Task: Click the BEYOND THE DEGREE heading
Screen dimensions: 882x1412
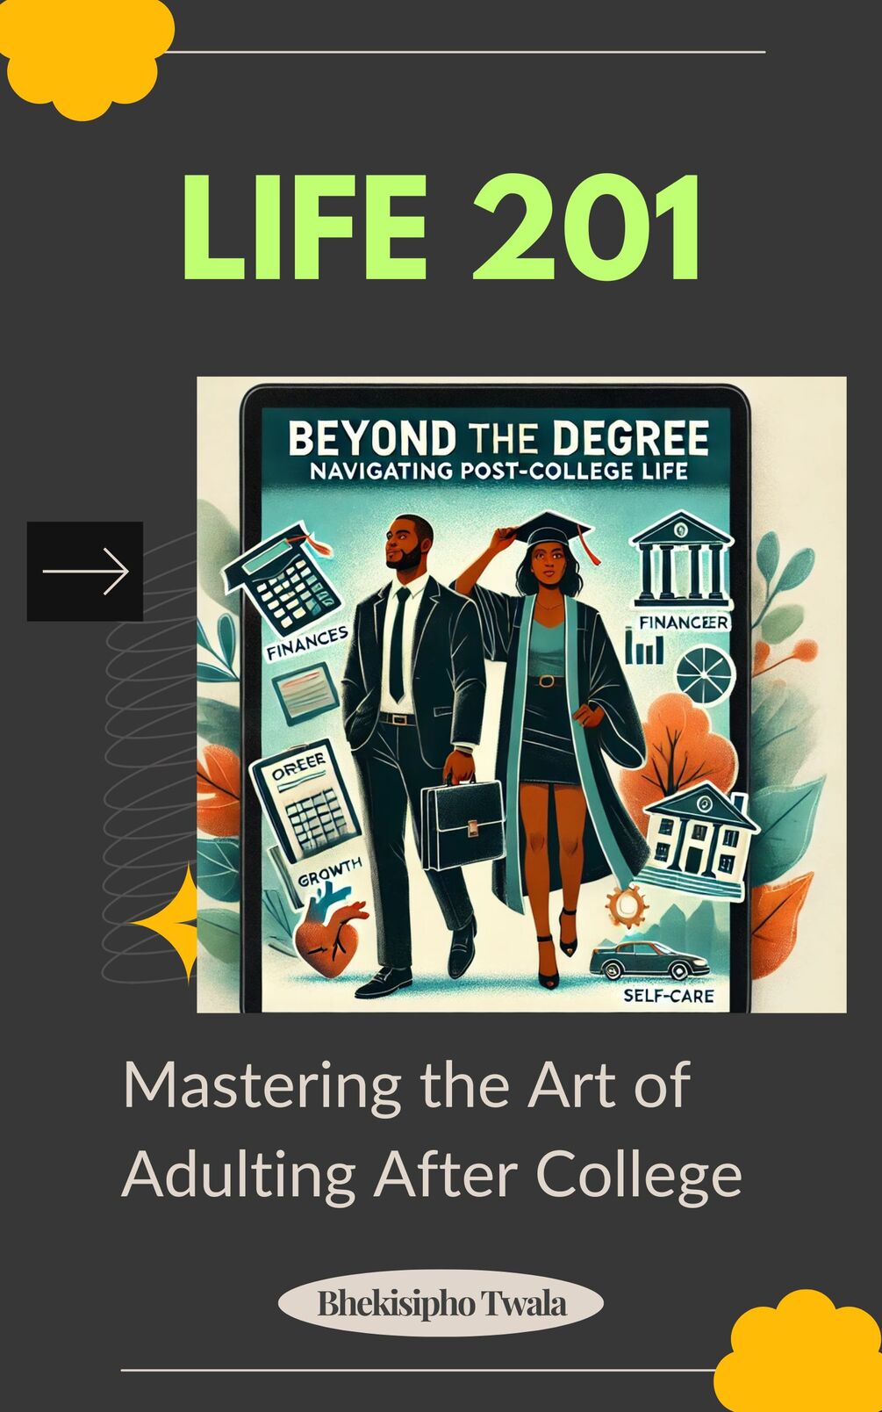Action: (x=498, y=437)
